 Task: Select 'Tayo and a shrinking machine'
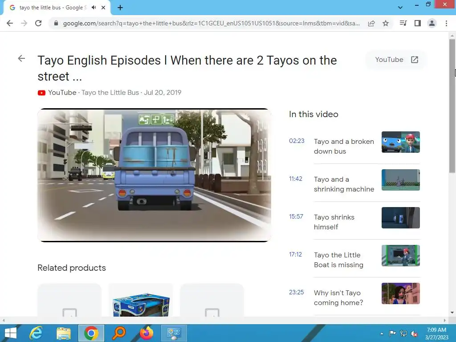point(344,184)
